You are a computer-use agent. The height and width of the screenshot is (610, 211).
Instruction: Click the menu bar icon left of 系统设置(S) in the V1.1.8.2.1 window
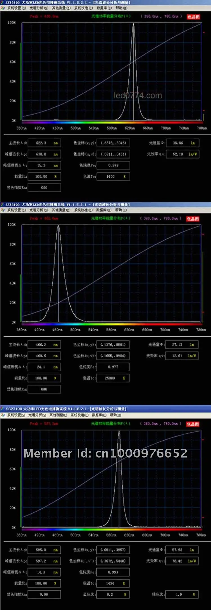[3, 415]
